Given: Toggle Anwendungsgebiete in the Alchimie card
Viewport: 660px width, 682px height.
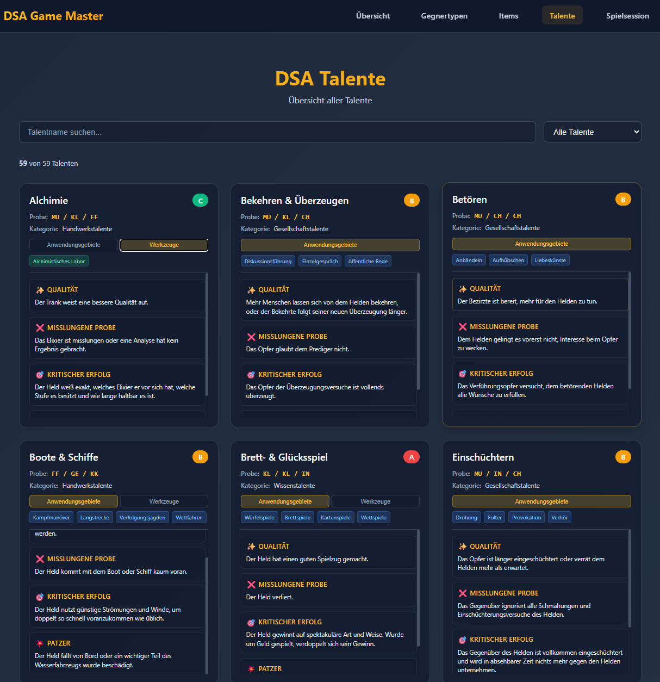Looking at the screenshot, I should tap(73, 245).
